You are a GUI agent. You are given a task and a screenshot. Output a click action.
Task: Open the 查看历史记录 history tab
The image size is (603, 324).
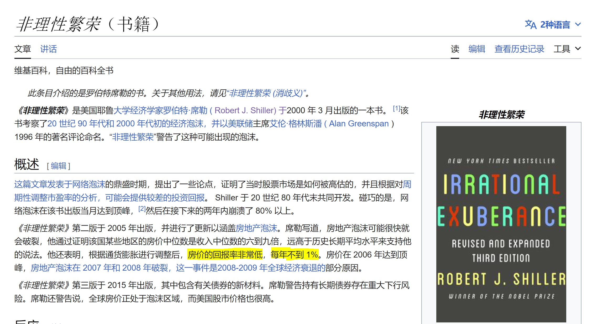tap(519, 49)
